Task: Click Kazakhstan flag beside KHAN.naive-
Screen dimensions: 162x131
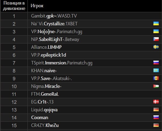Action: click(x=156, y=70)
